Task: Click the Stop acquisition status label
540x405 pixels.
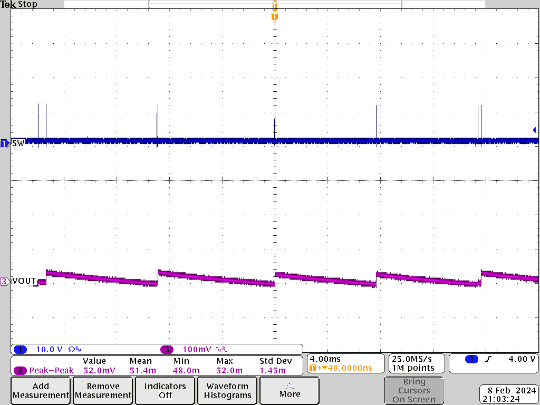Action: (x=26, y=4)
